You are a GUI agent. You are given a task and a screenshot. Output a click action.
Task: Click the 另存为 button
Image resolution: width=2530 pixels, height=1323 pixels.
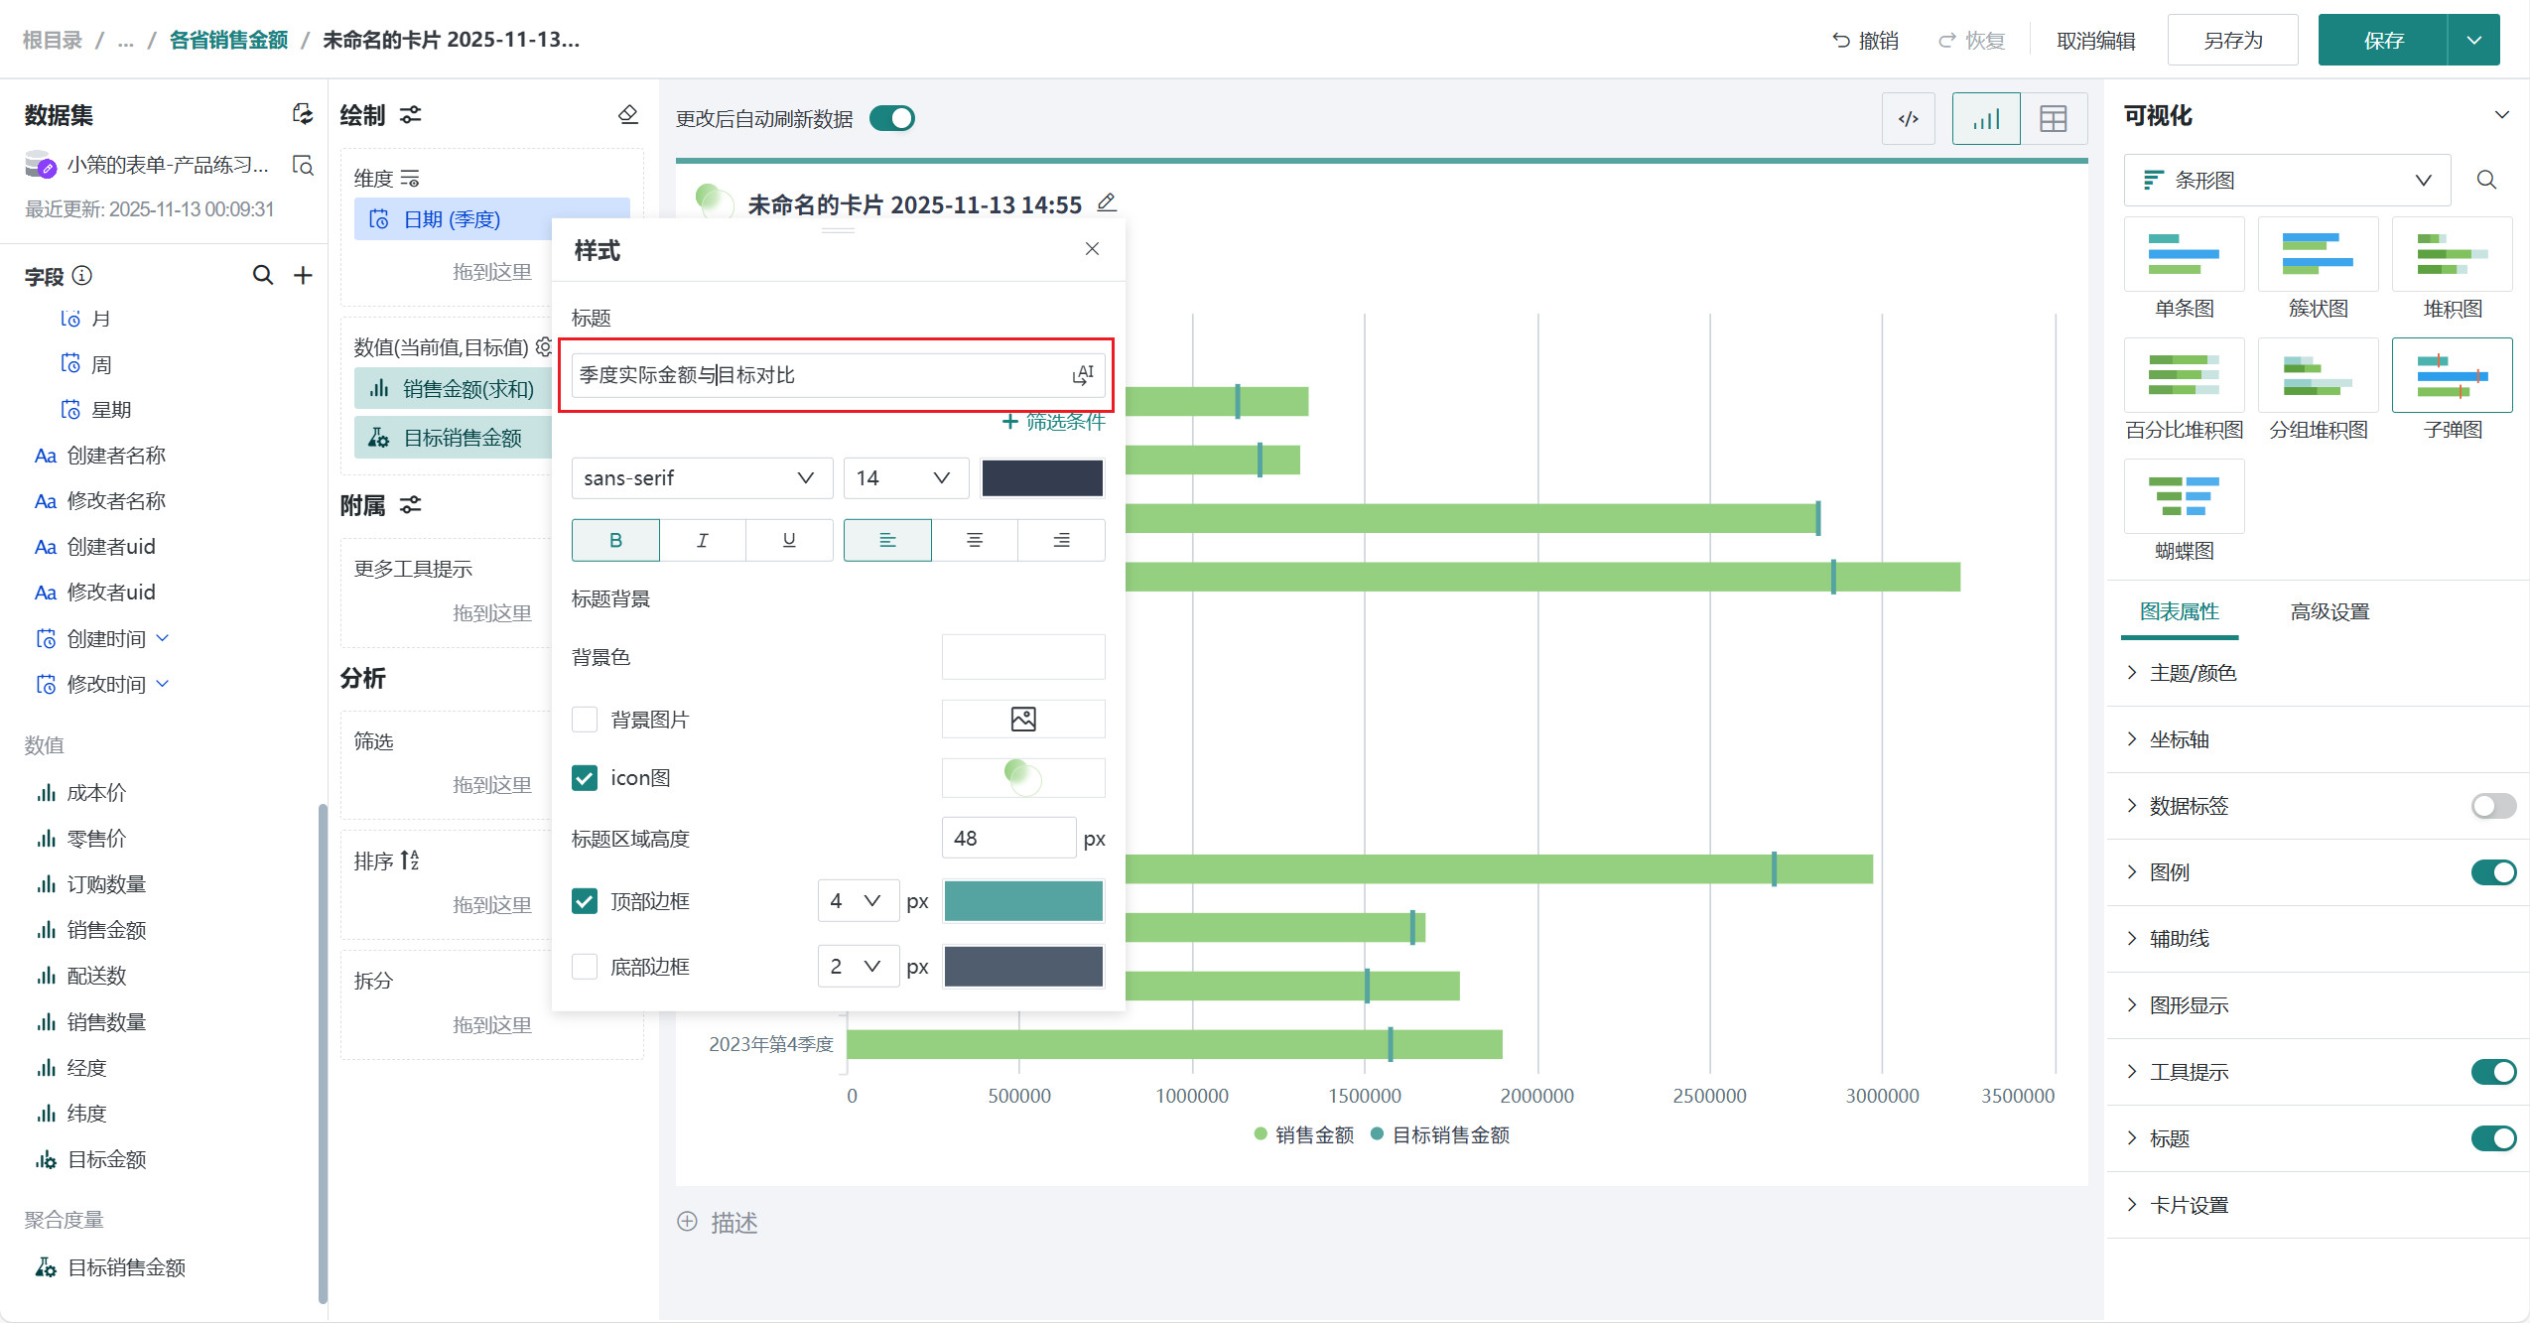pos(2232,41)
